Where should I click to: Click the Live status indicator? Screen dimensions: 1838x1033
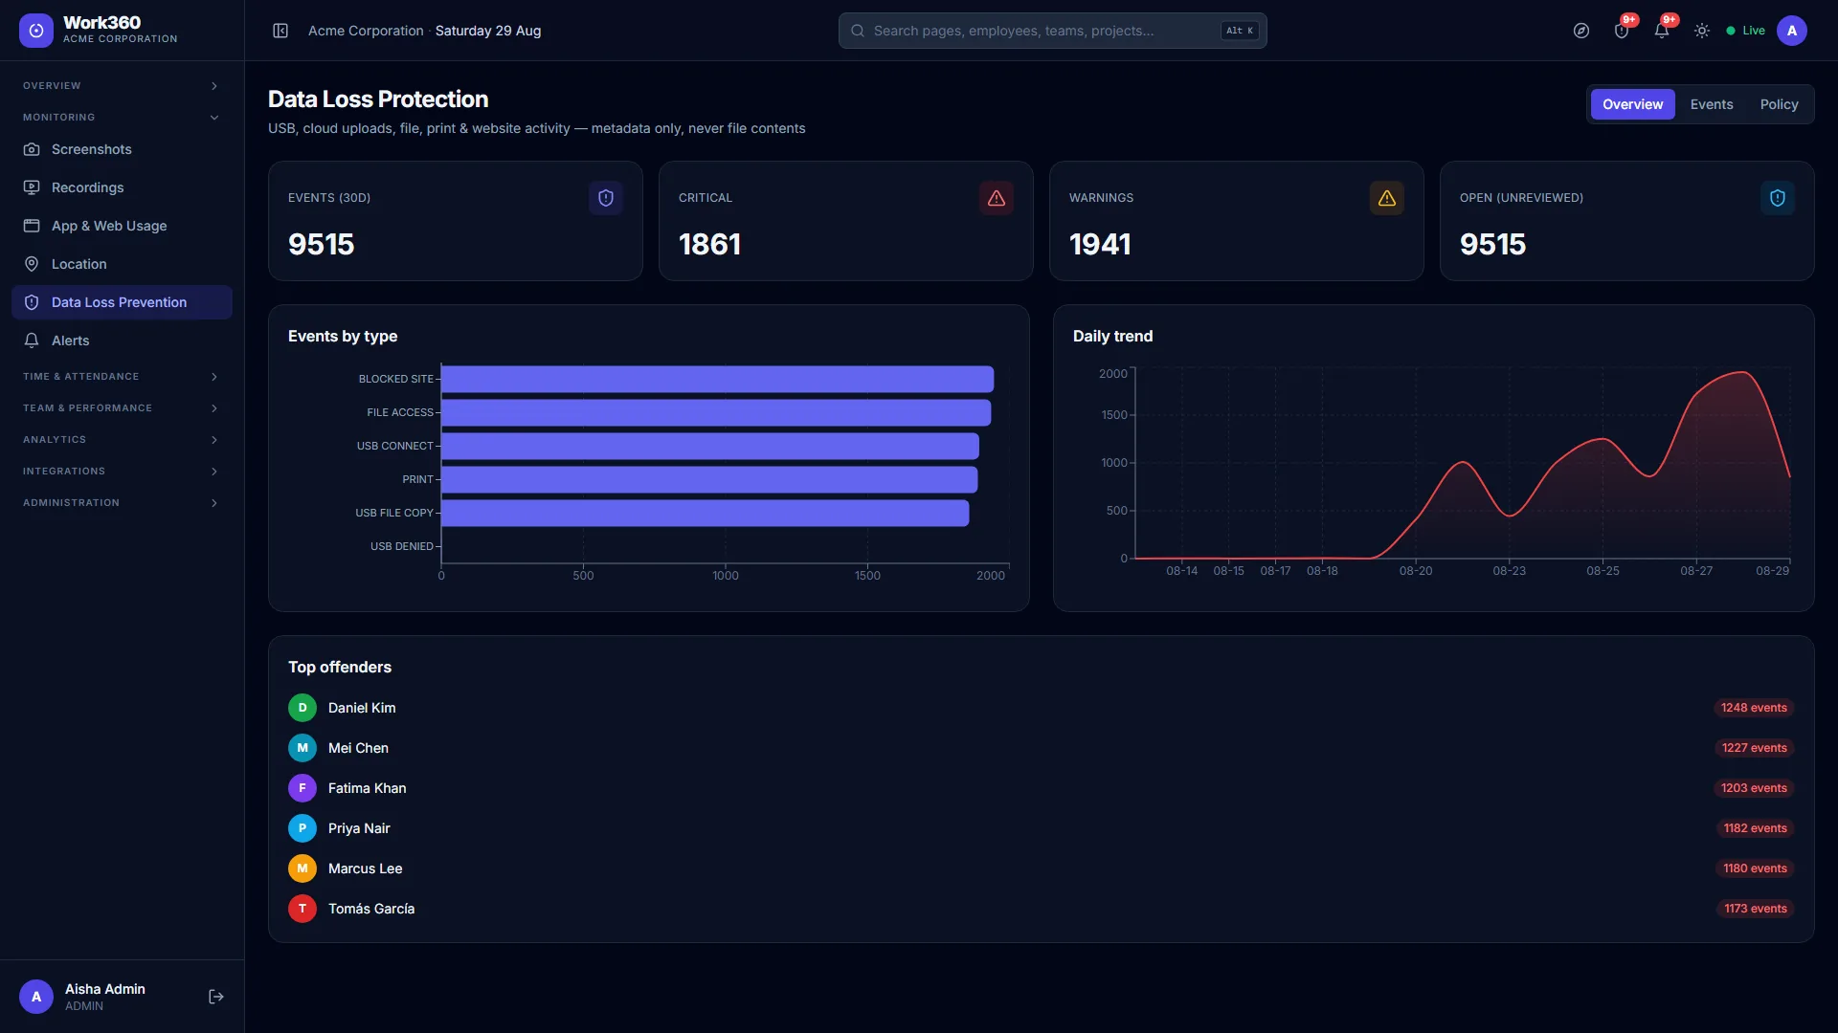click(x=1745, y=31)
